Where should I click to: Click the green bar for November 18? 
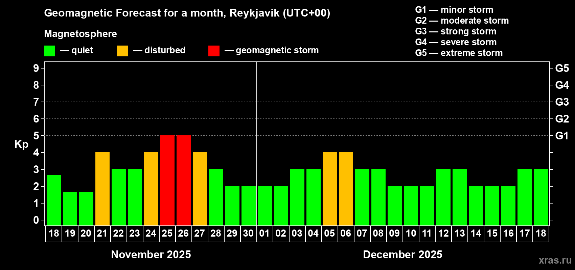click(x=54, y=200)
